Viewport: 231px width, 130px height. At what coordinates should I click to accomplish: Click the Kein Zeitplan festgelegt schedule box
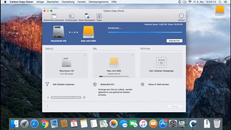(x=161, y=65)
